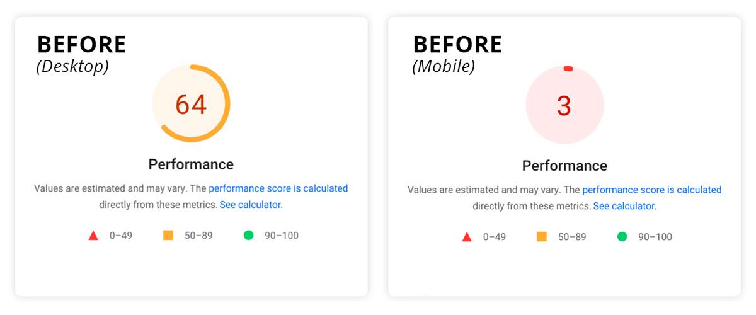756x315 pixels.
Task: Open Desktop 'performance score is calculated' link
Action: click(278, 188)
